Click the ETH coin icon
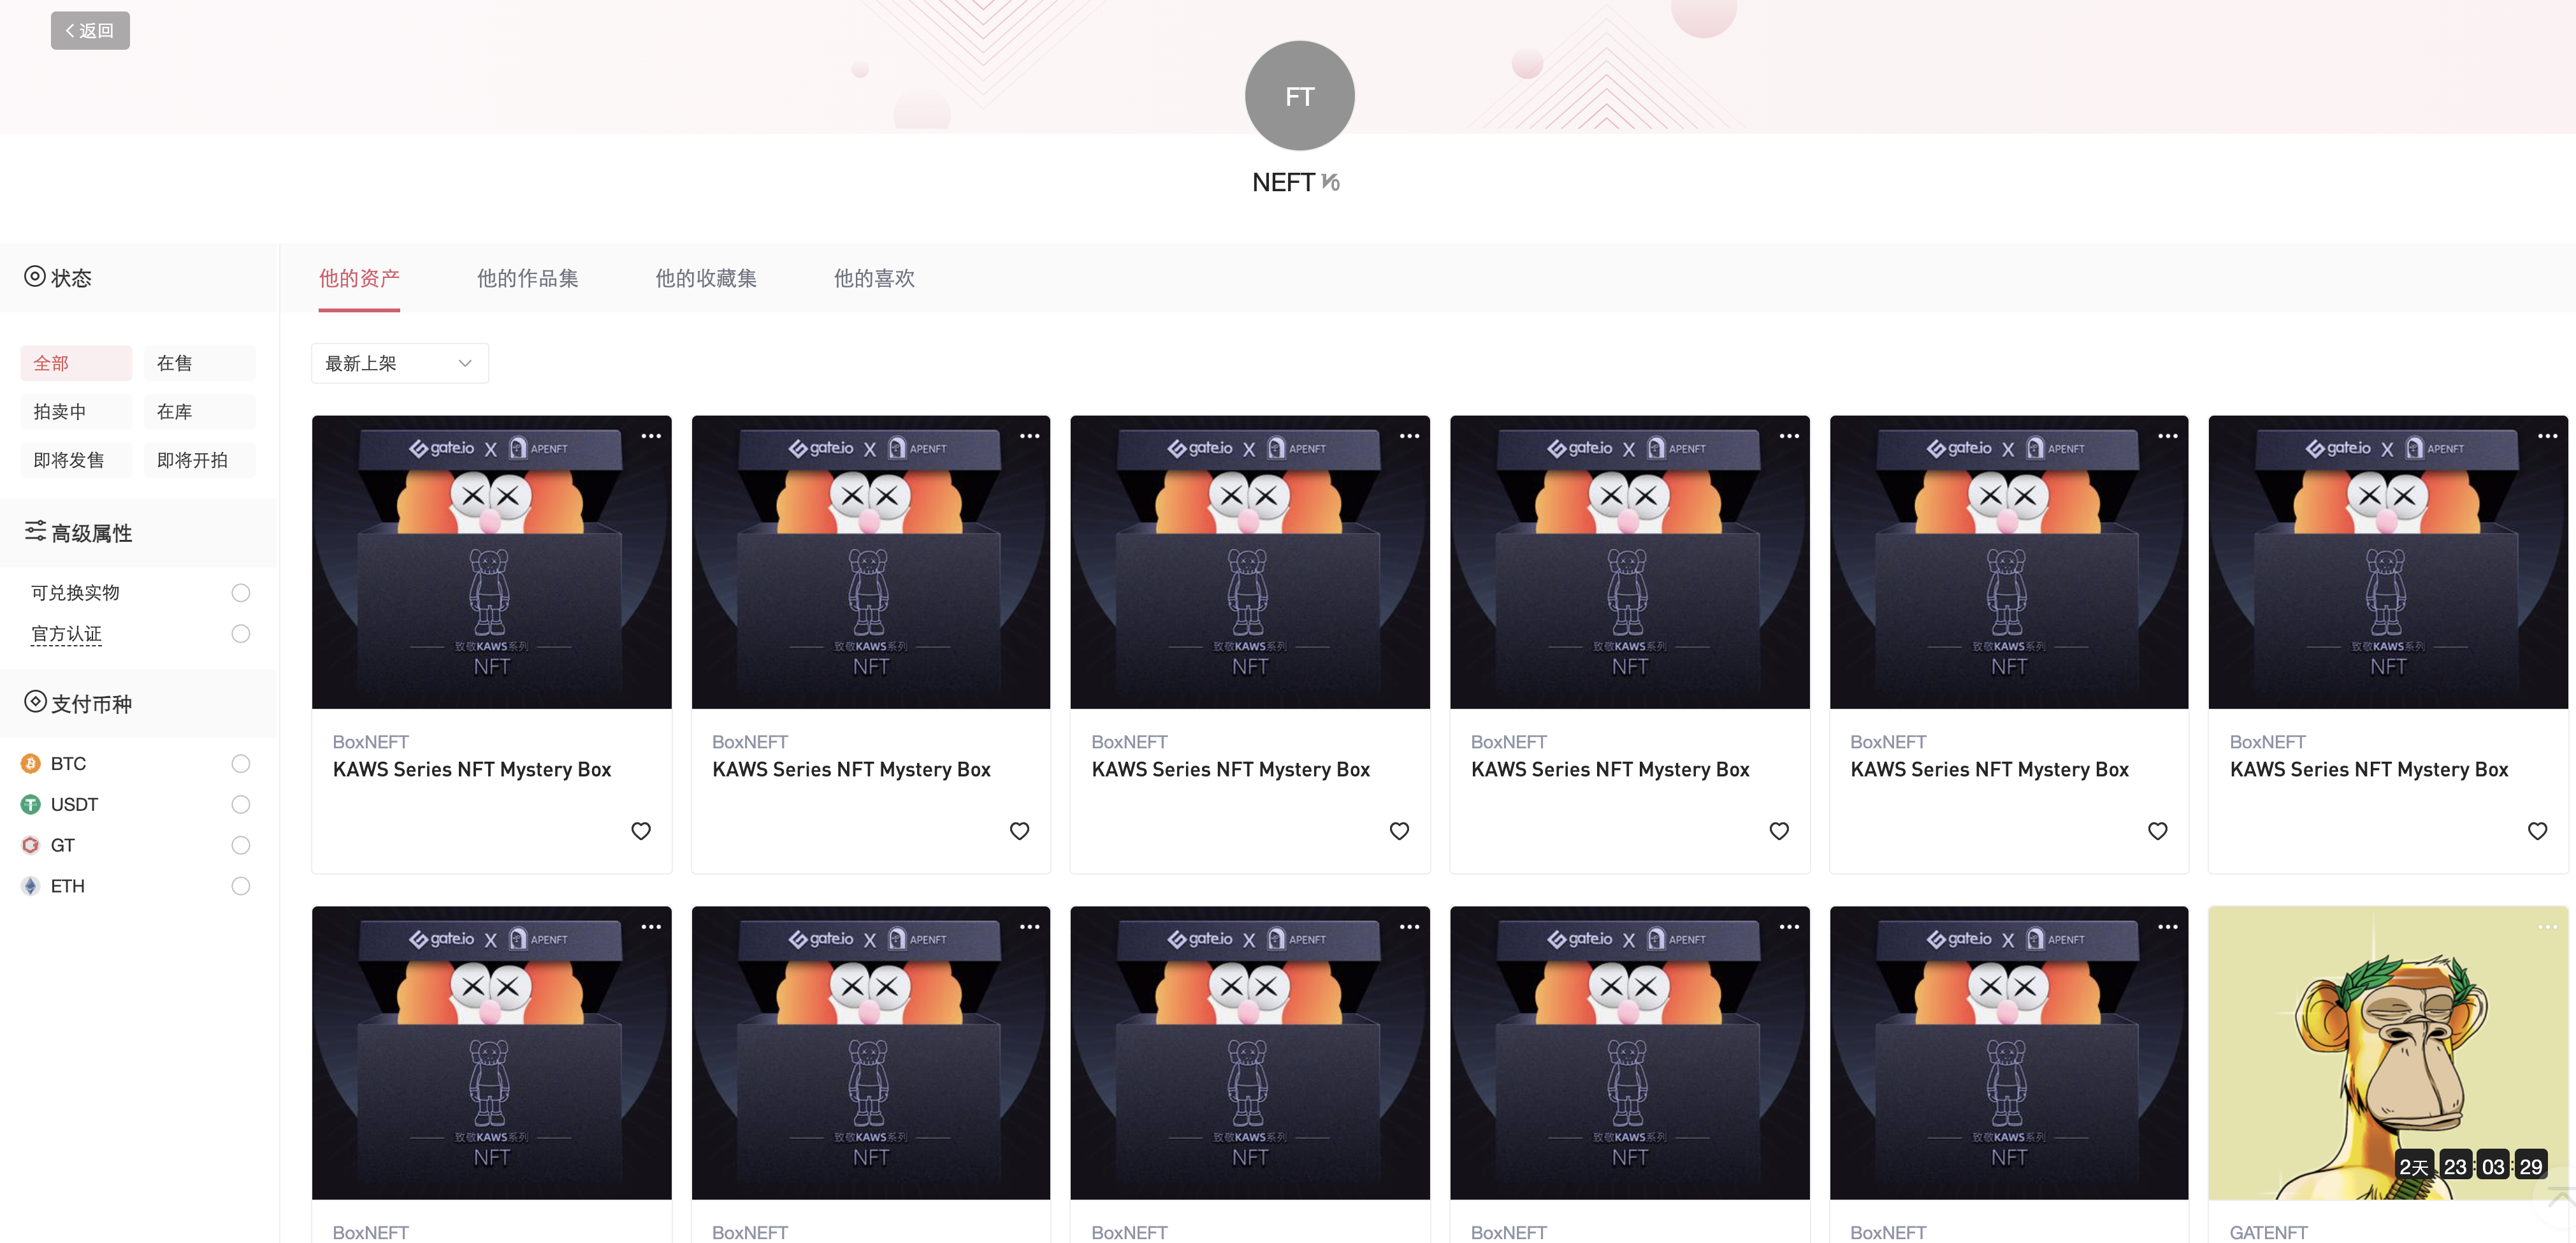 [31, 887]
